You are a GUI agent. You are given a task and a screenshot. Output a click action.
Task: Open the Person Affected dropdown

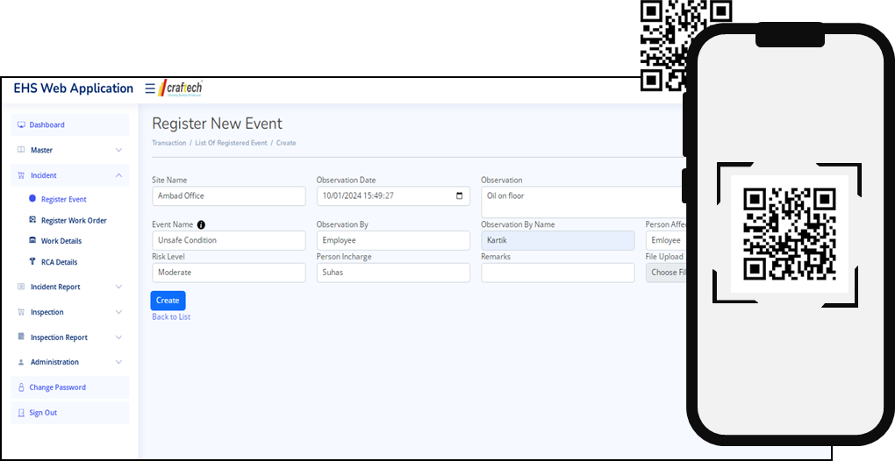tap(665, 240)
